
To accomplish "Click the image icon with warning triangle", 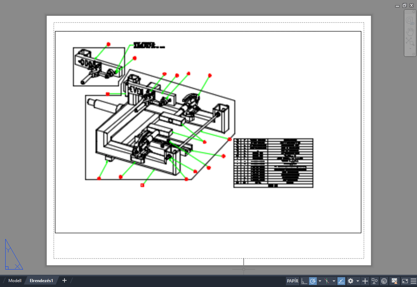I will click(x=394, y=281).
